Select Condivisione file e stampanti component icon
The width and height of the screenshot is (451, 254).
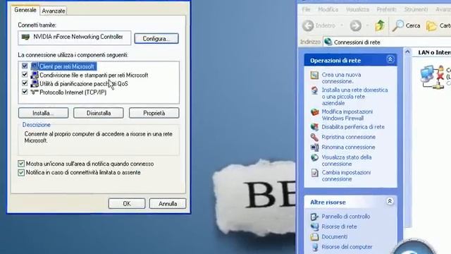click(x=35, y=75)
